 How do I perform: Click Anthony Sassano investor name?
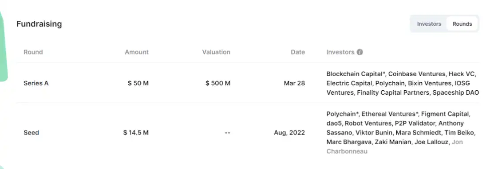395,128
